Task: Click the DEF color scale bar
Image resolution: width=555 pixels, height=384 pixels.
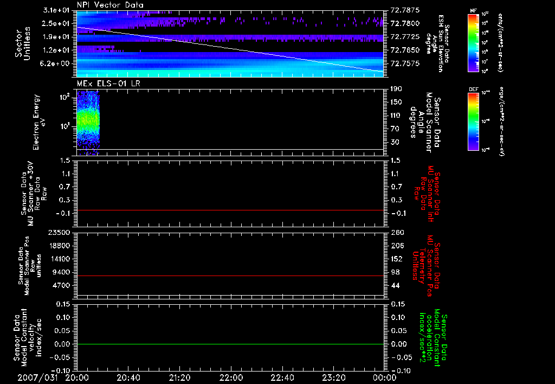Action: click(473, 121)
